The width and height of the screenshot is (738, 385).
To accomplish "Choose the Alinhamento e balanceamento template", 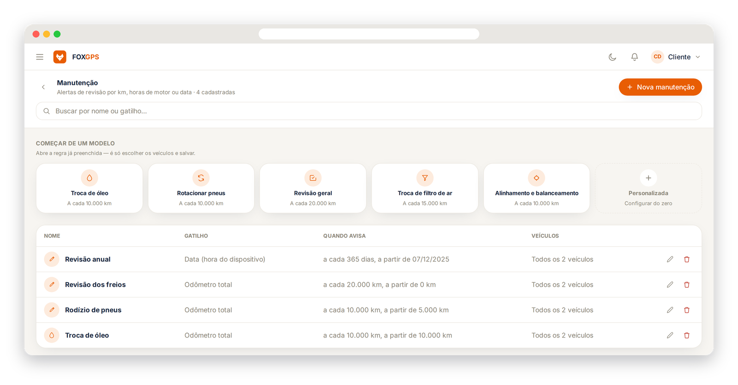I will (536, 188).
